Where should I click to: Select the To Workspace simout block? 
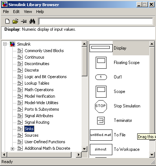coord(101,149)
